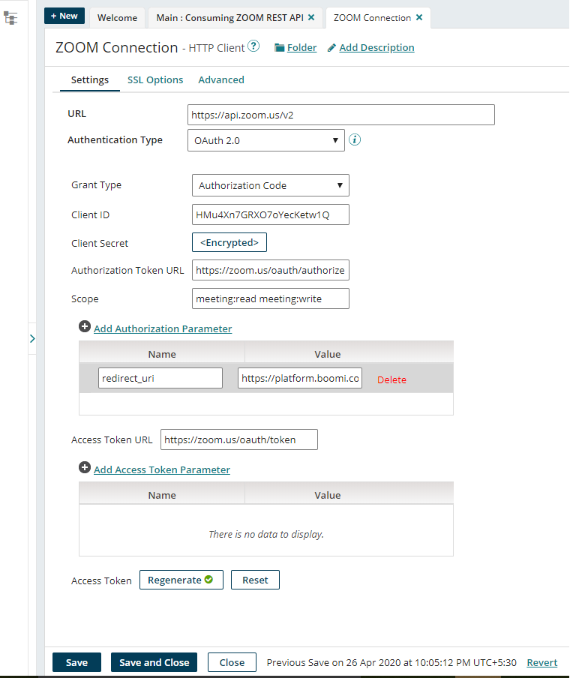This screenshot has height=678, width=576.
Task: Click the Add Description link
Action: (x=376, y=48)
